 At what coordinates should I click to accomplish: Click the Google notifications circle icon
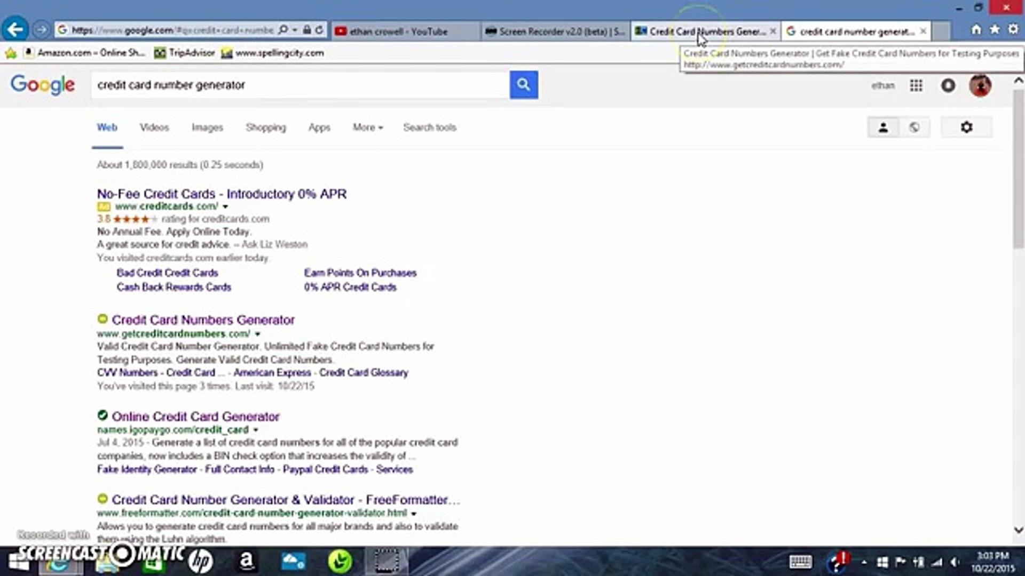coord(948,85)
